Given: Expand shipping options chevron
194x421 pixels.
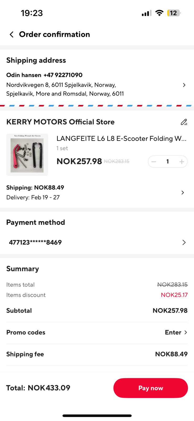Looking at the screenshot, I should coord(183,193).
